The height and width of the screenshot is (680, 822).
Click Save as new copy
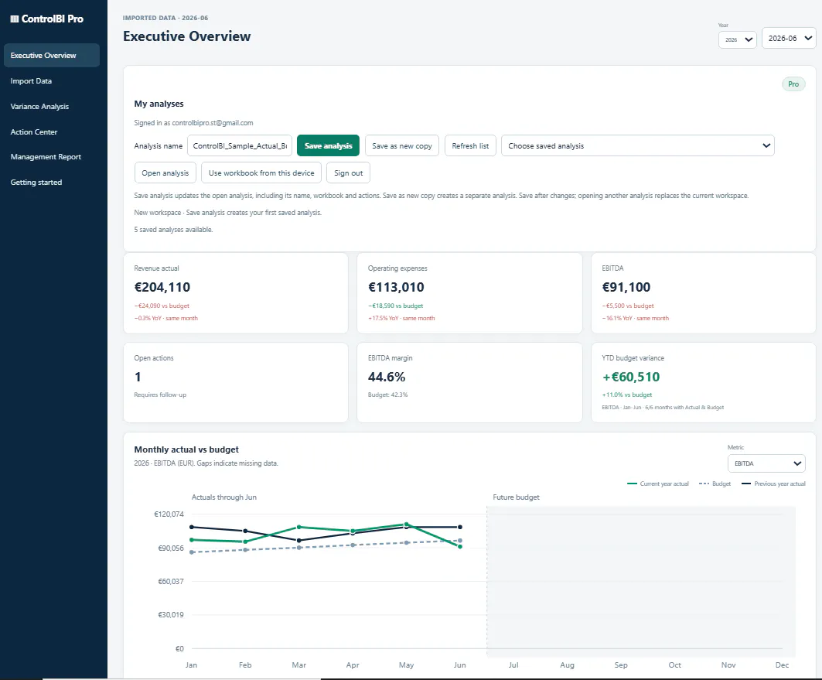pyautogui.click(x=402, y=145)
